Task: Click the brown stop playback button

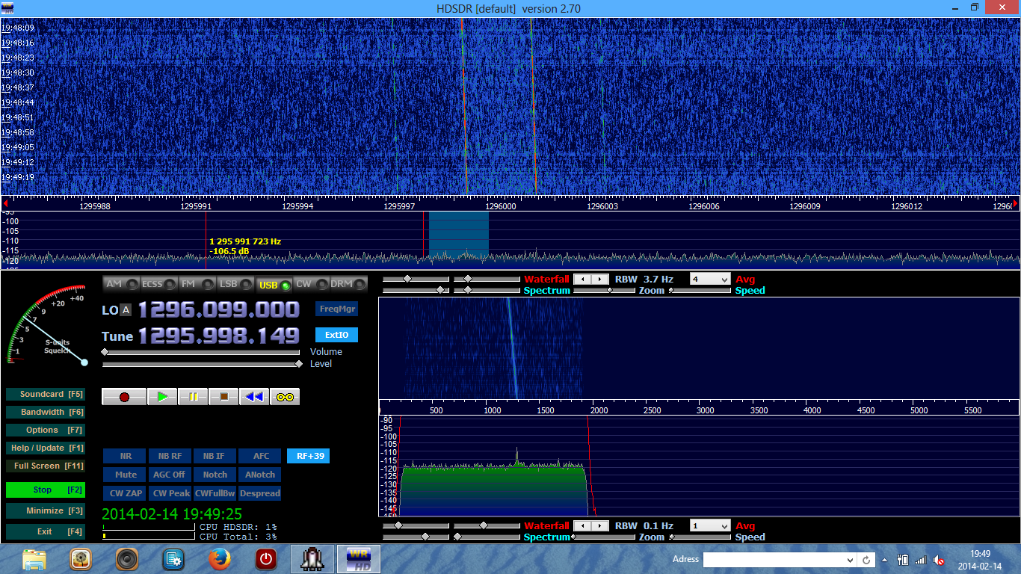Action: (x=223, y=397)
